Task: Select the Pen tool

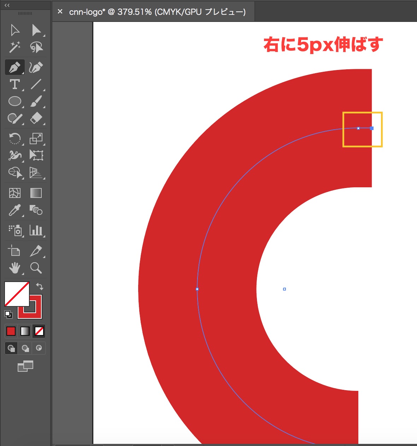Action: [15, 67]
